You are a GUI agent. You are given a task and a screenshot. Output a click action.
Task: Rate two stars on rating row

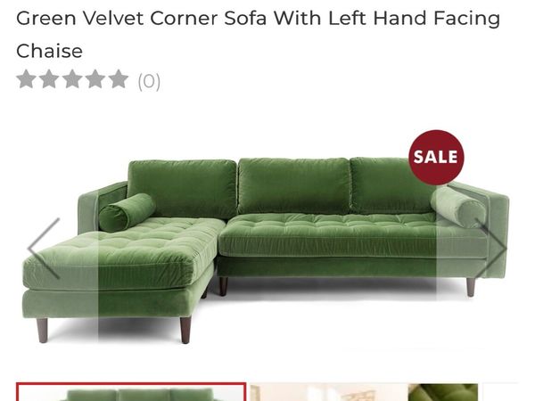49,79
